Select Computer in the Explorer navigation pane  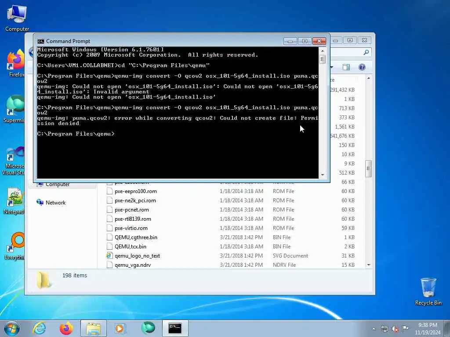58,185
